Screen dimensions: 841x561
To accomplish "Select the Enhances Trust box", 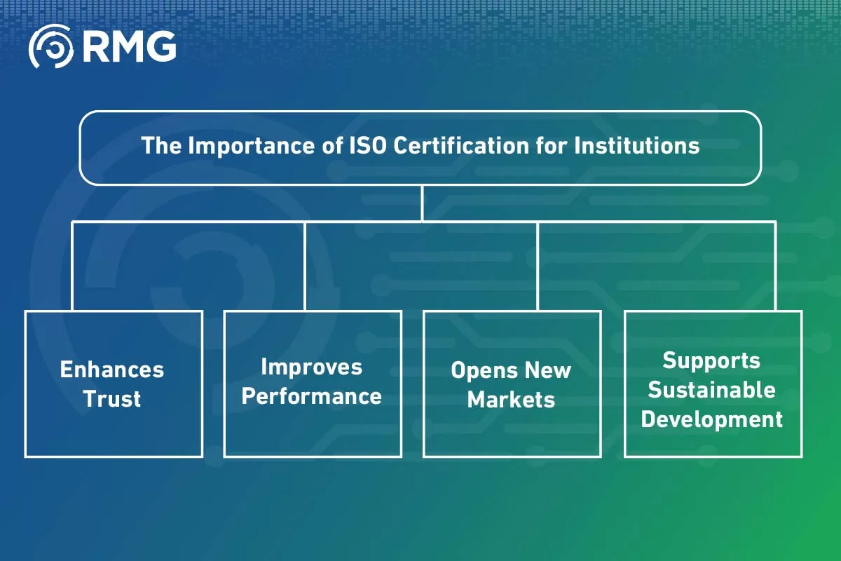I will coord(113,384).
